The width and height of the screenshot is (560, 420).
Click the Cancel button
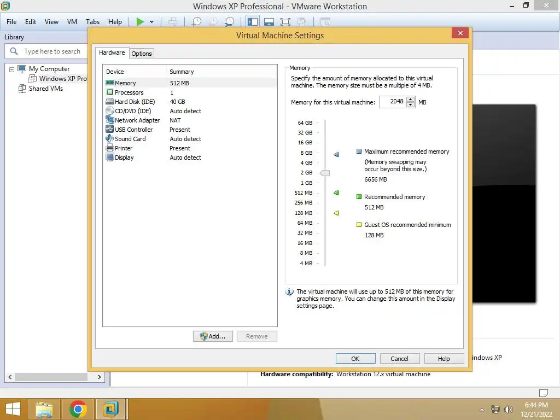point(399,359)
